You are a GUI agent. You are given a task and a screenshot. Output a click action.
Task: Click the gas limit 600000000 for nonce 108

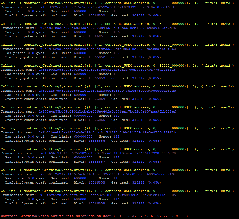[83, 74]
